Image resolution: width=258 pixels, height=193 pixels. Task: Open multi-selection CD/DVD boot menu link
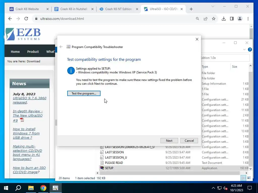point(27,153)
